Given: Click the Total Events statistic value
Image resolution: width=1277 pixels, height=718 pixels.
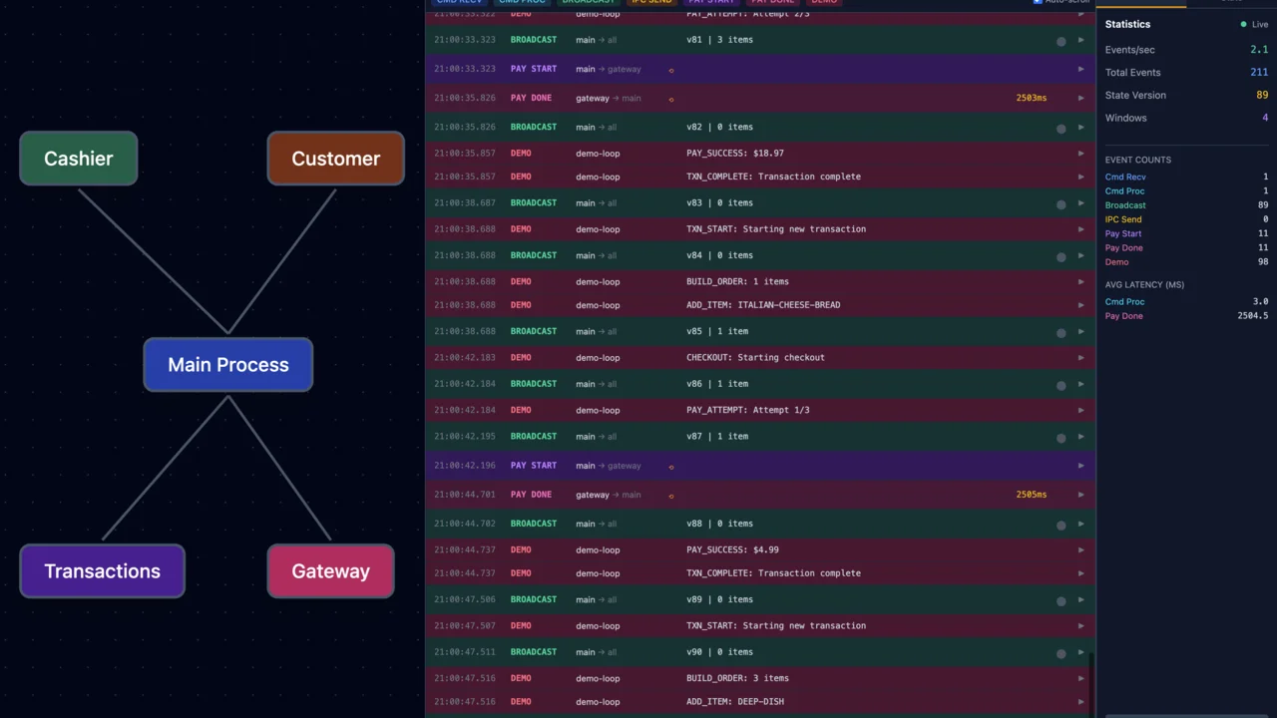Looking at the screenshot, I should 1259,72.
